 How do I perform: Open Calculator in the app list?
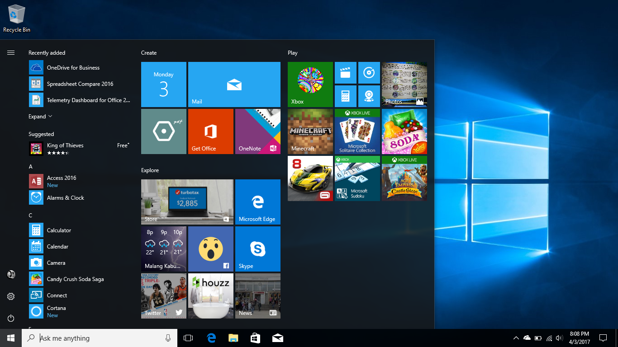pos(81,230)
